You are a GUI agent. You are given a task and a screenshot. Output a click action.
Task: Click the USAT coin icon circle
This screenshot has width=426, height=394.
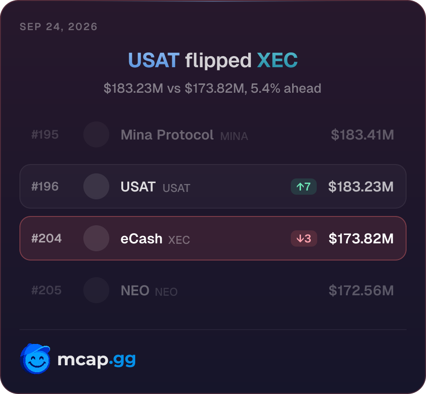[x=96, y=186]
